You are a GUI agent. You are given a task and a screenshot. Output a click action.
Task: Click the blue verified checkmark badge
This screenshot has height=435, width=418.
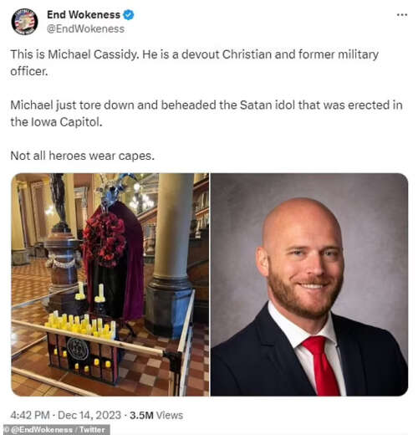pyautogui.click(x=129, y=15)
